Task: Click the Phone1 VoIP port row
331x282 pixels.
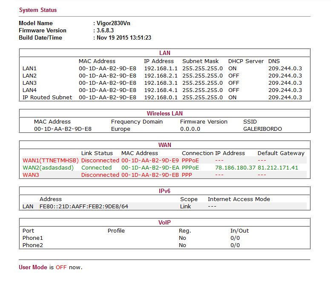Action: [x=33, y=238]
